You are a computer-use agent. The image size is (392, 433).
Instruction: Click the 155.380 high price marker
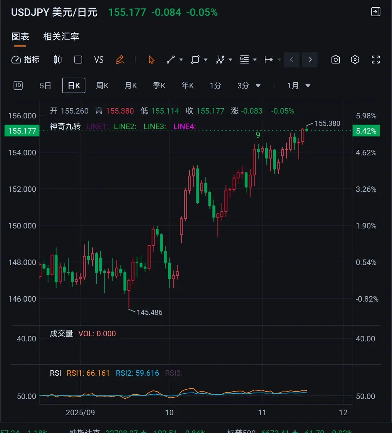click(x=327, y=123)
